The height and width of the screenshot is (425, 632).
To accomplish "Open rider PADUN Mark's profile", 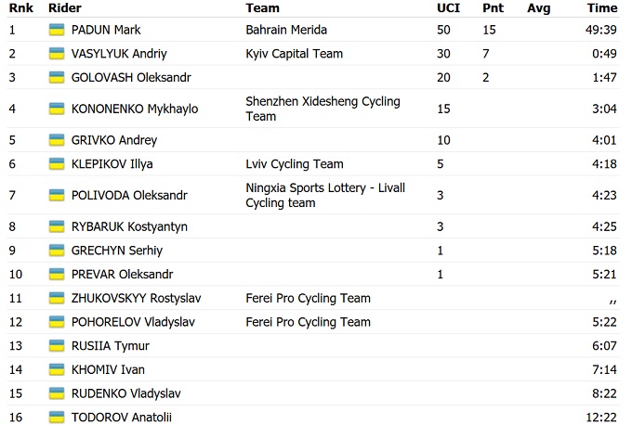I will 106,30.
